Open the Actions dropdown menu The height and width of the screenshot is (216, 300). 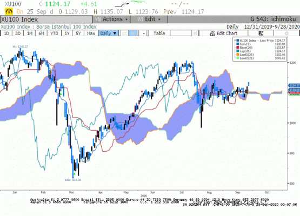tap(111, 19)
